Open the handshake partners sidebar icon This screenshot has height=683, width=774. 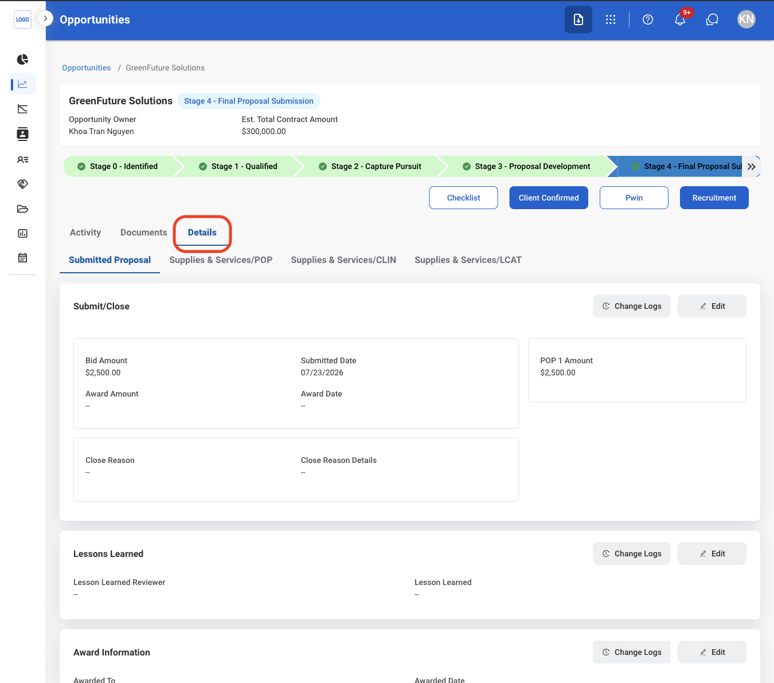[x=22, y=184]
